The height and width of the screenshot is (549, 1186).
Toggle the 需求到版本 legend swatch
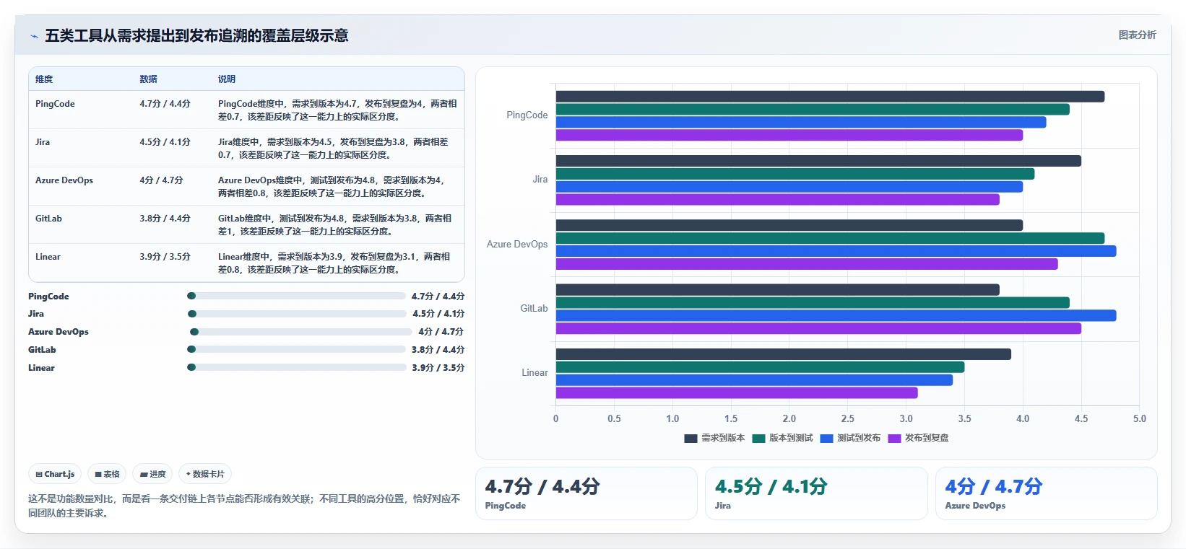pyautogui.click(x=691, y=438)
